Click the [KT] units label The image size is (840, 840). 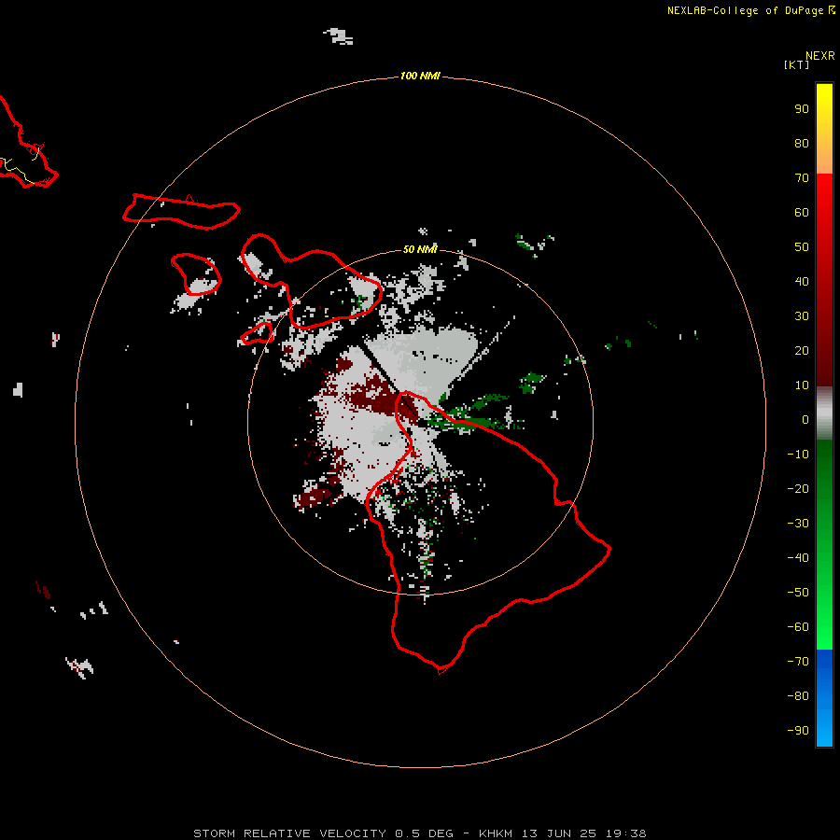click(797, 64)
